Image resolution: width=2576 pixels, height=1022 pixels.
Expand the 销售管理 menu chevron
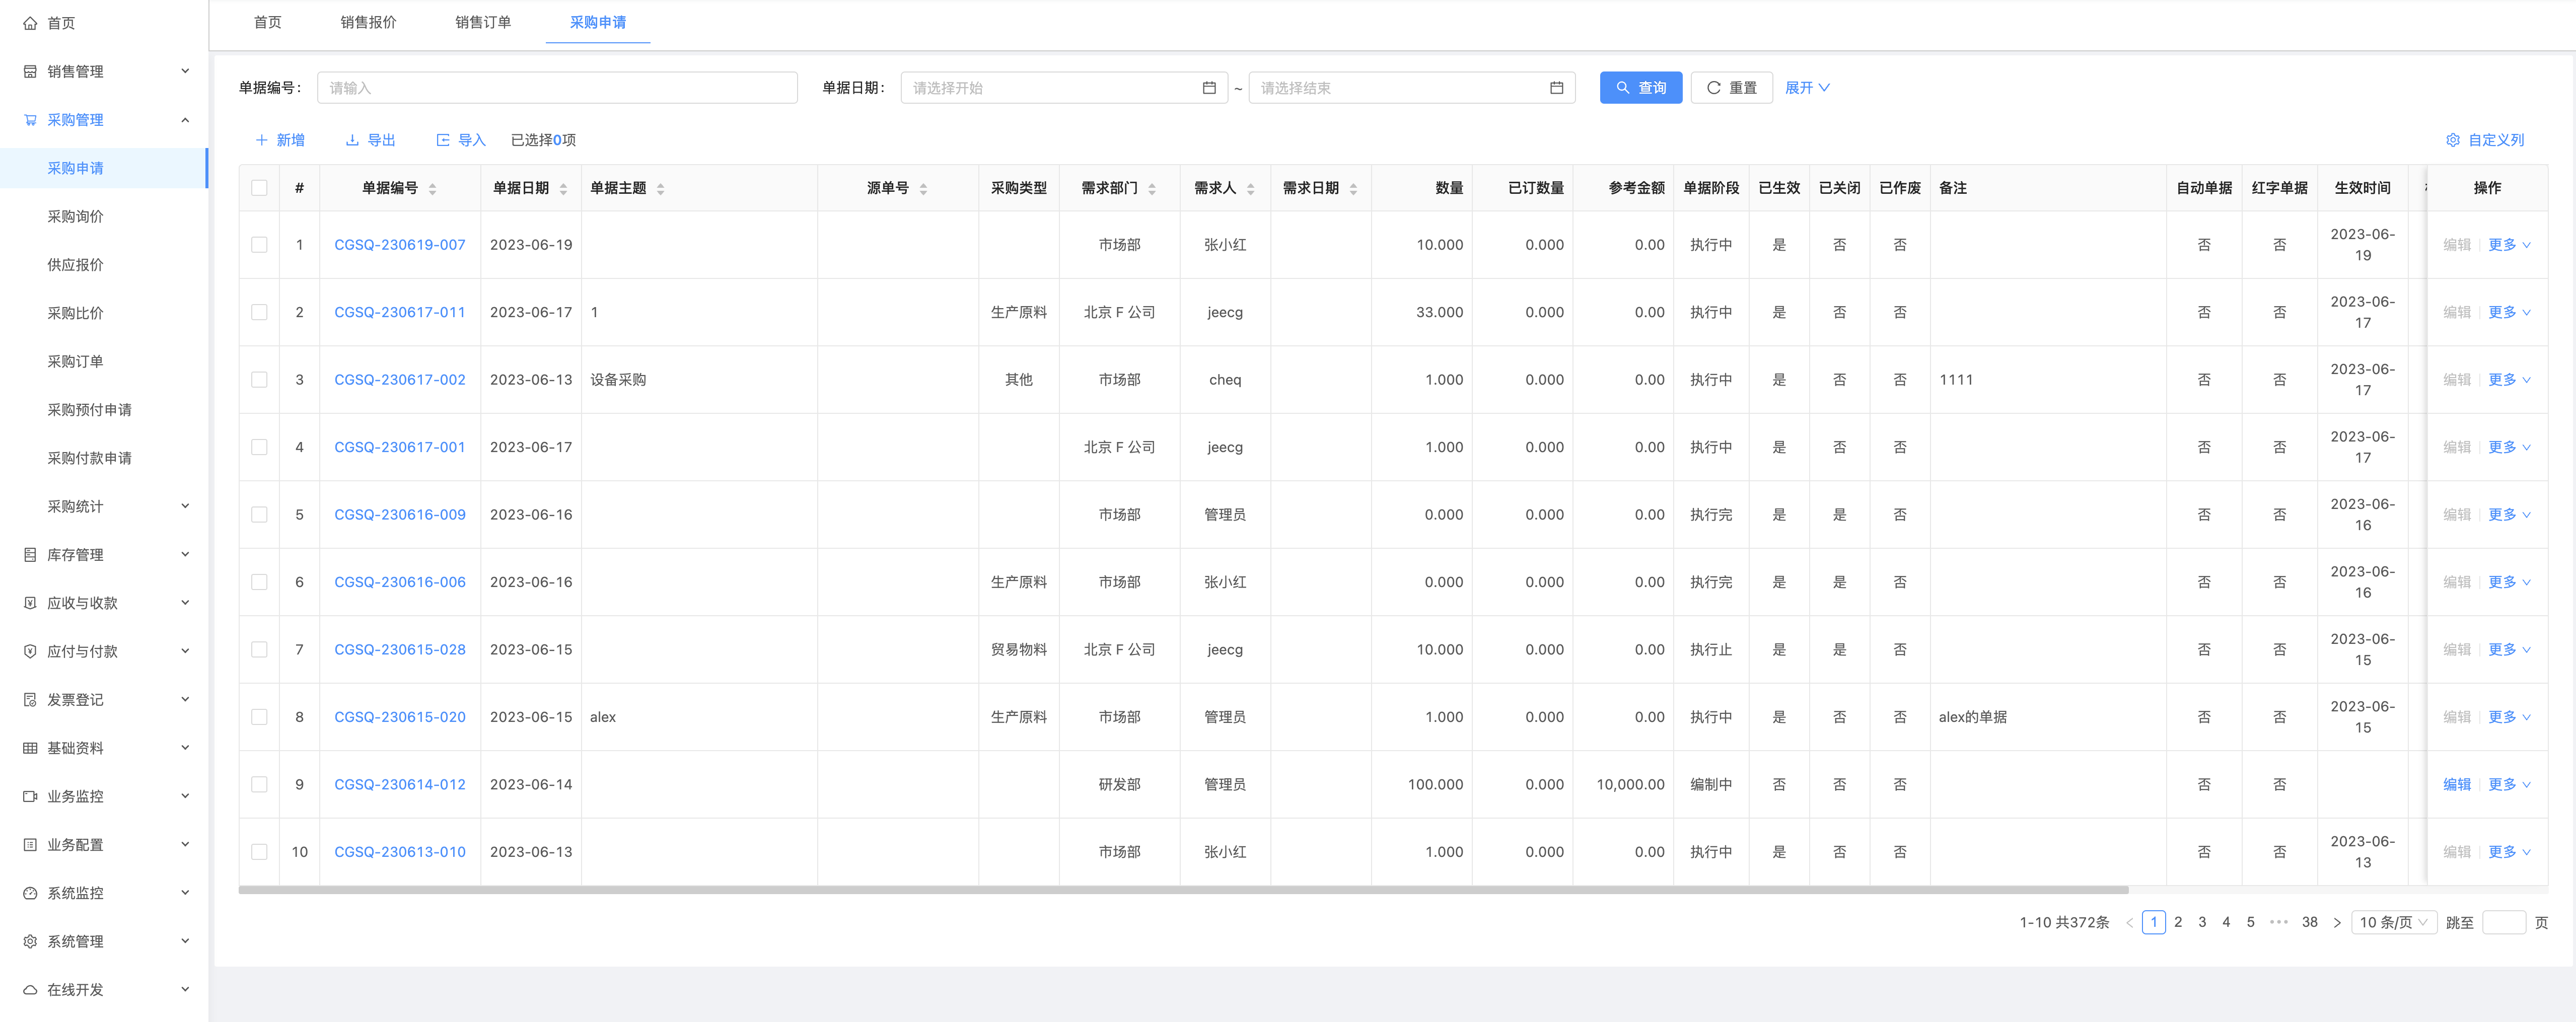coord(185,71)
